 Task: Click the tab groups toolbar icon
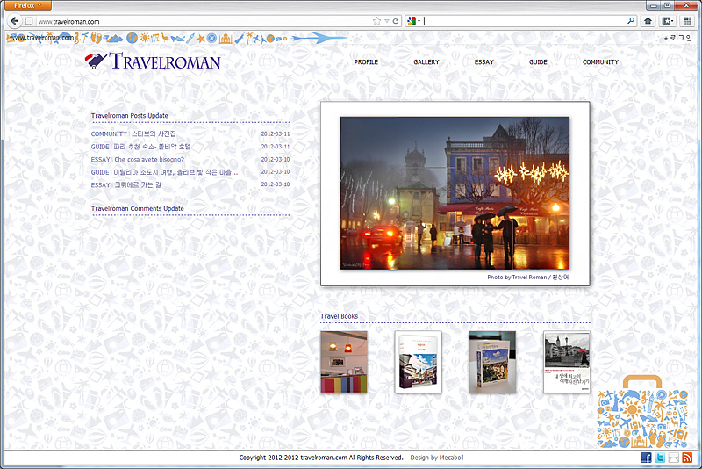click(687, 20)
